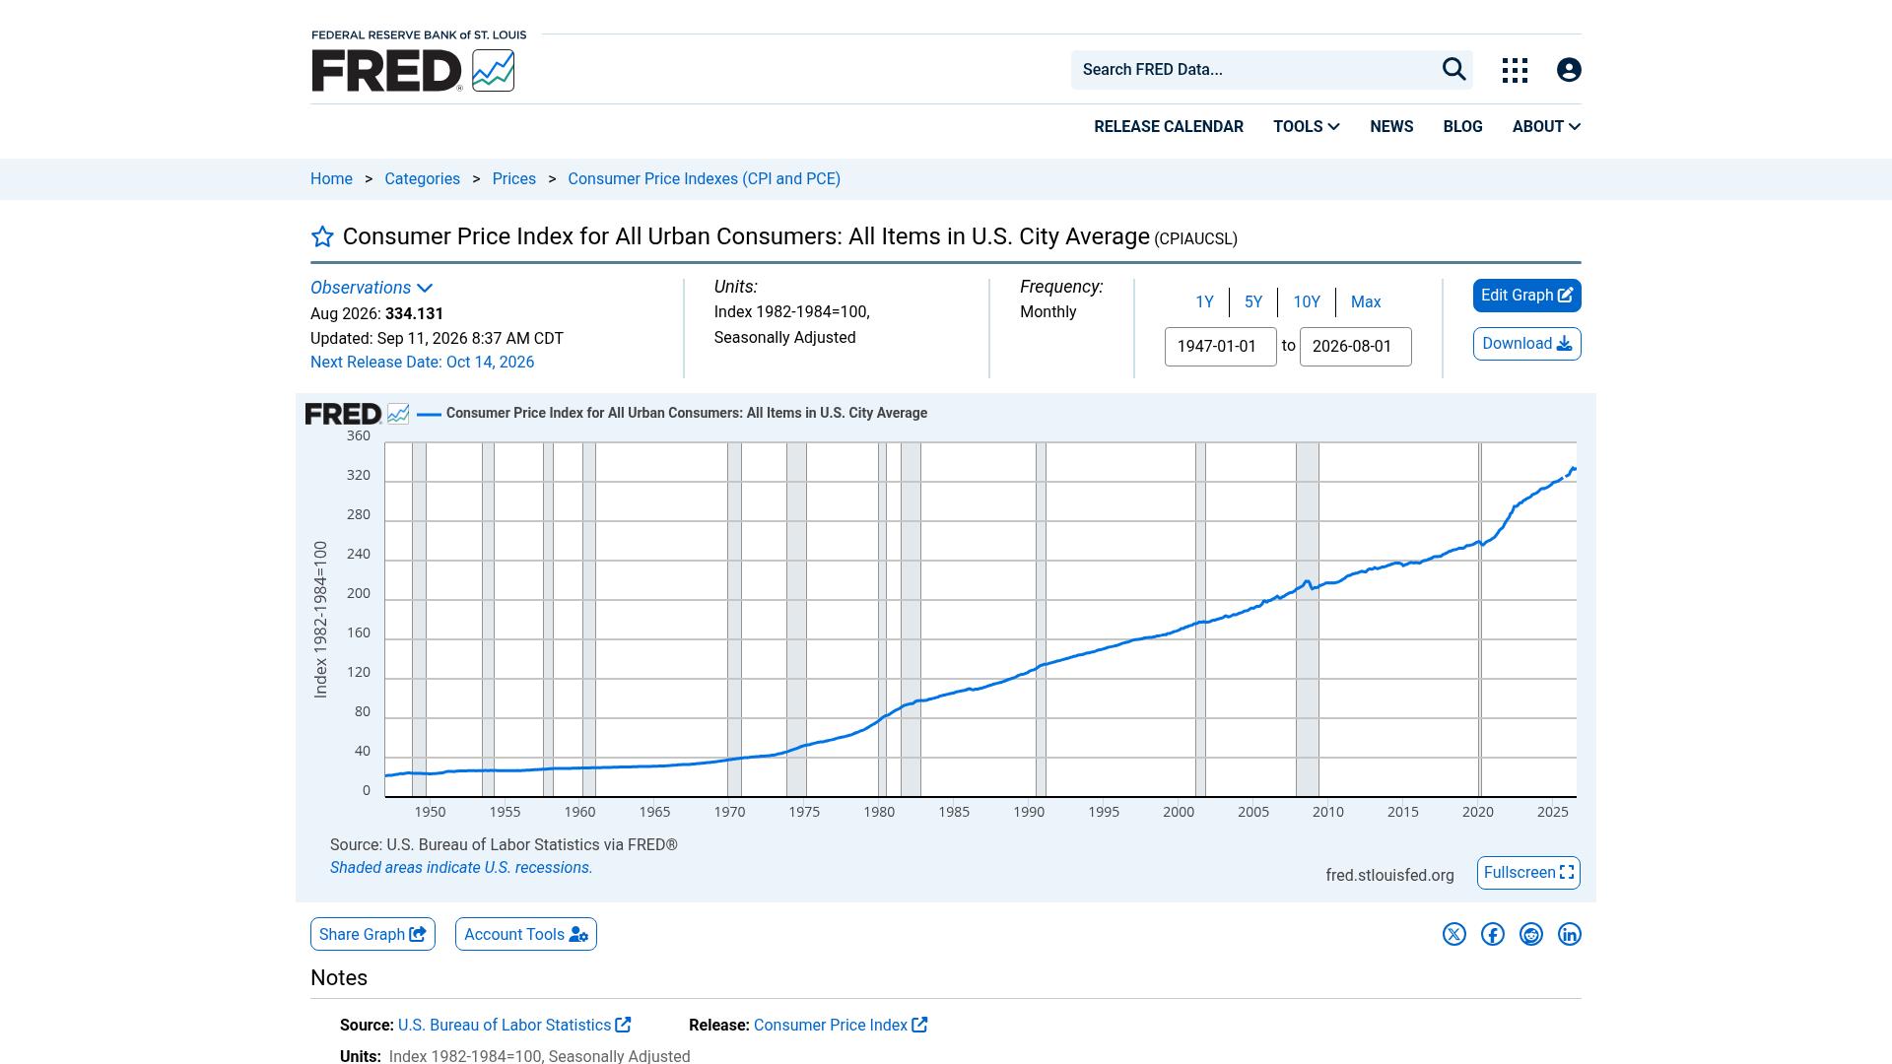Click 'Shaded areas indicate U.S. recessions' link

click(x=461, y=868)
